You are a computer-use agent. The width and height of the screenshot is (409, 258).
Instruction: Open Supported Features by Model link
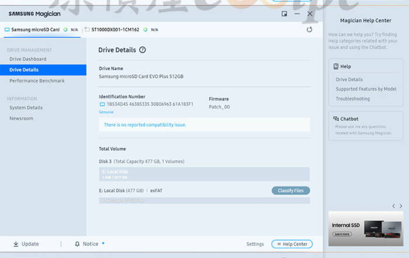[x=366, y=89]
